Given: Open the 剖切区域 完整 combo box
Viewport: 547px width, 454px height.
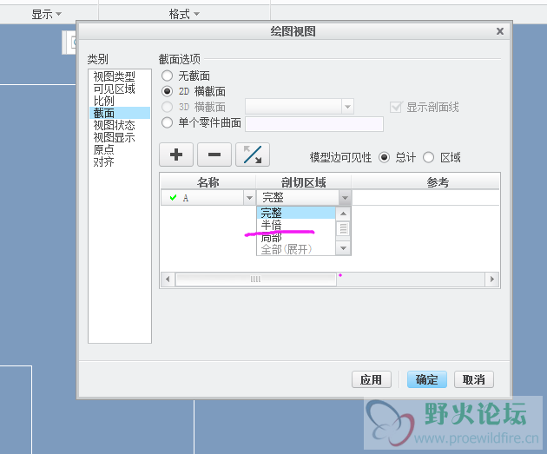Looking at the screenshot, I should point(345,198).
